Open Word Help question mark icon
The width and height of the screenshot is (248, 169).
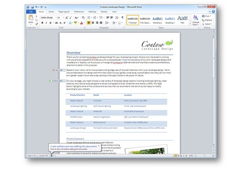coord(213,12)
